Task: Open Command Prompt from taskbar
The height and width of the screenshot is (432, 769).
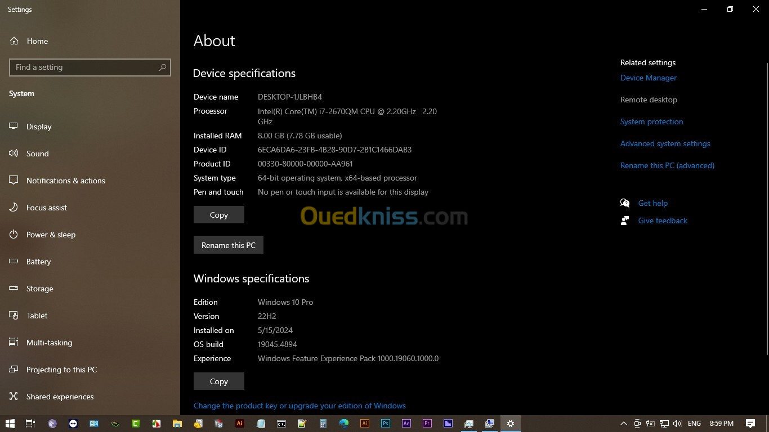Action: 281,424
